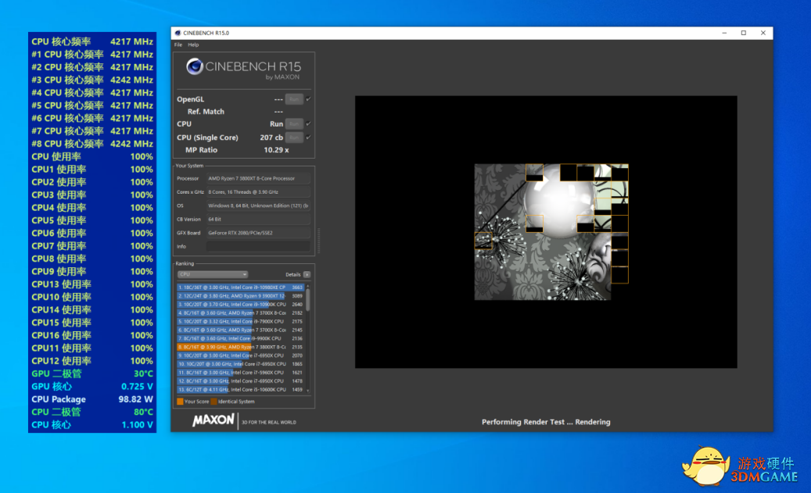Open the CPU ranking type dropdown
Image resolution: width=811 pixels, height=493 pixels.
click(x=213, y=274)
